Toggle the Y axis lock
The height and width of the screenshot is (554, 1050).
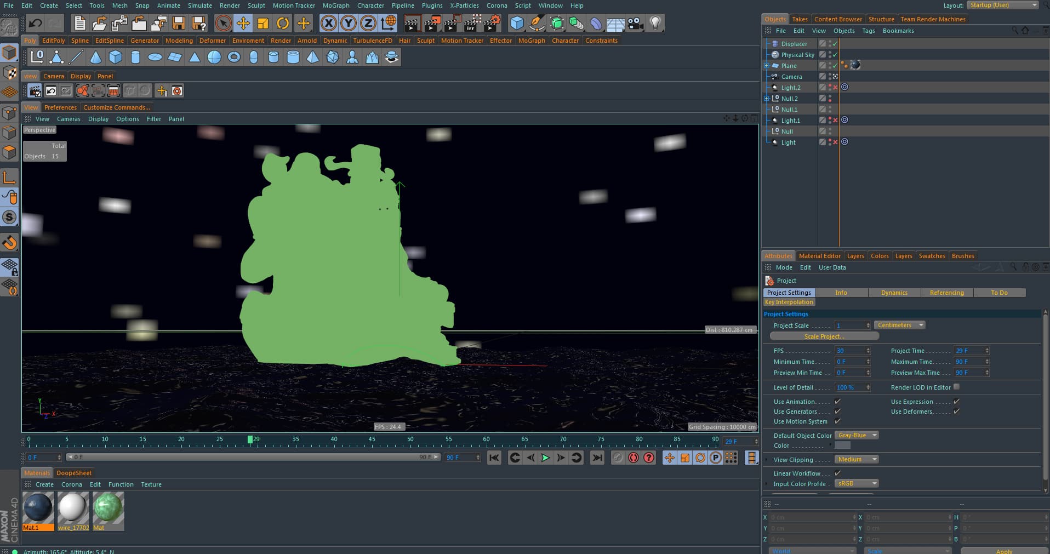pos(348,23)
